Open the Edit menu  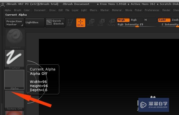click(x=61, y=10)
